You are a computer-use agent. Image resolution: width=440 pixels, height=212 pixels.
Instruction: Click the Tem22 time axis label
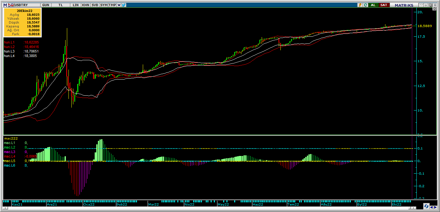click(293, 204)
